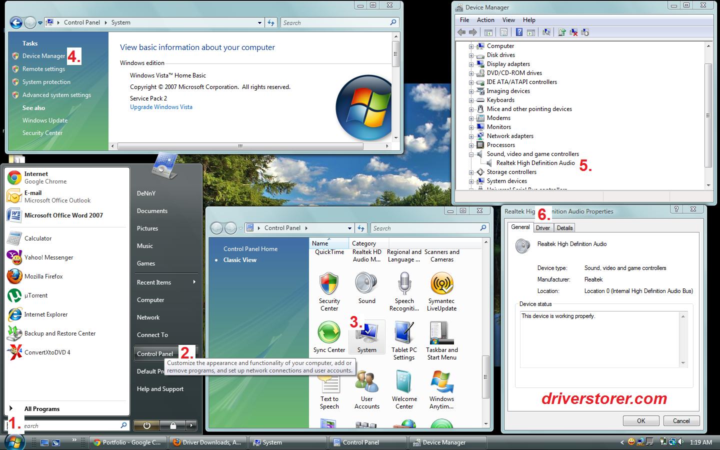This screenshot has height=450, width=720.
Task: Open Speech Recognition icon in Control Panel
Action: tap(404, 292)
